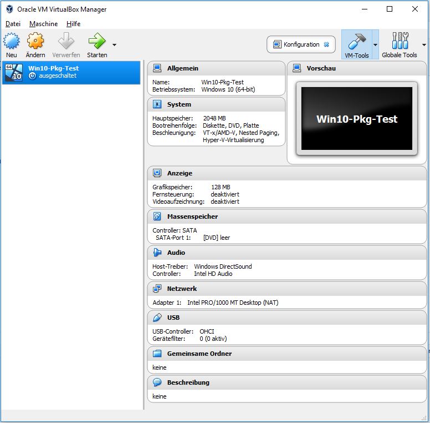
Task: Open VM settings with Ändern gear icon
Action: 35,41
